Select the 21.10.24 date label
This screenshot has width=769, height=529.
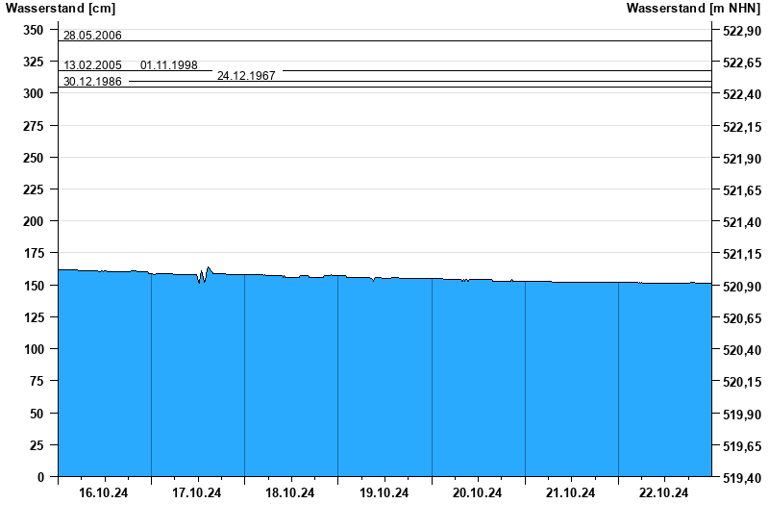571,493
